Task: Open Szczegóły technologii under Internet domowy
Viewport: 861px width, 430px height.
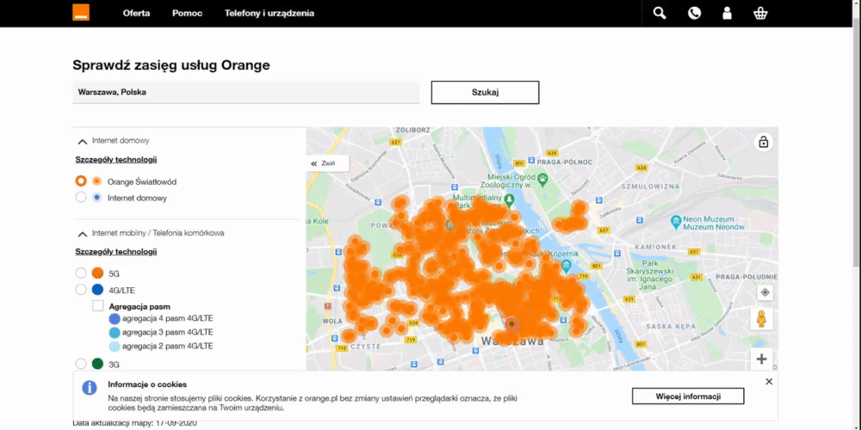Action: click(116, 160)
